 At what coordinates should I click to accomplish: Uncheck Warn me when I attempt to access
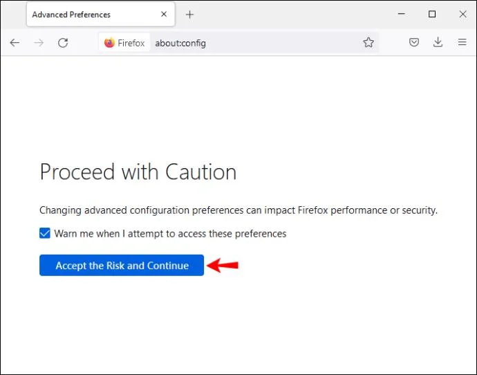click(45, 233)
